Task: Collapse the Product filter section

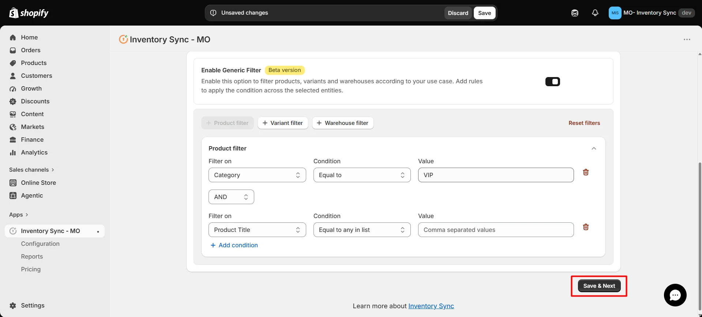Action: point(594,148)
